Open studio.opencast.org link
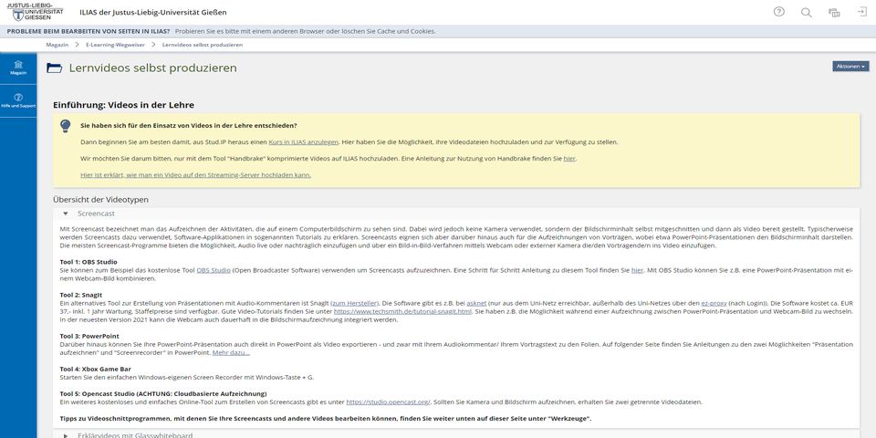This screenshot has height=438, width=876. (x=389, y=402)
